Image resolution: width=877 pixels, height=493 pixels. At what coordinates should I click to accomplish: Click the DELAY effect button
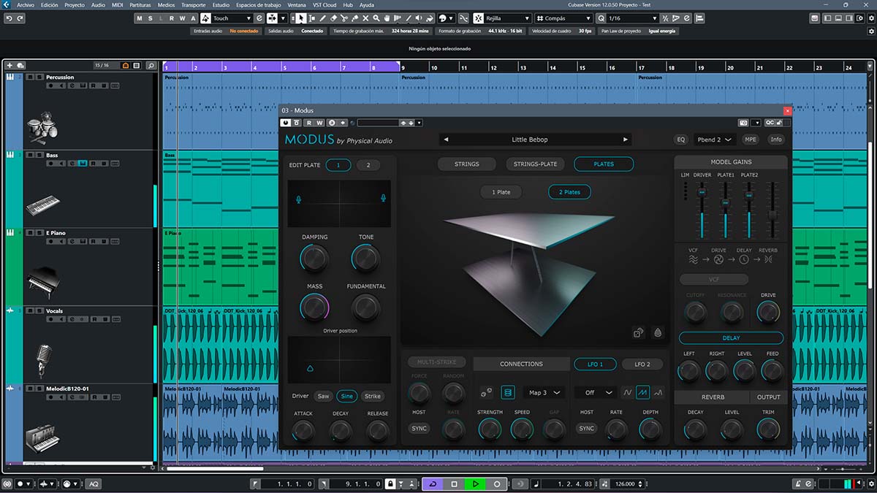(x=731, y=338)
